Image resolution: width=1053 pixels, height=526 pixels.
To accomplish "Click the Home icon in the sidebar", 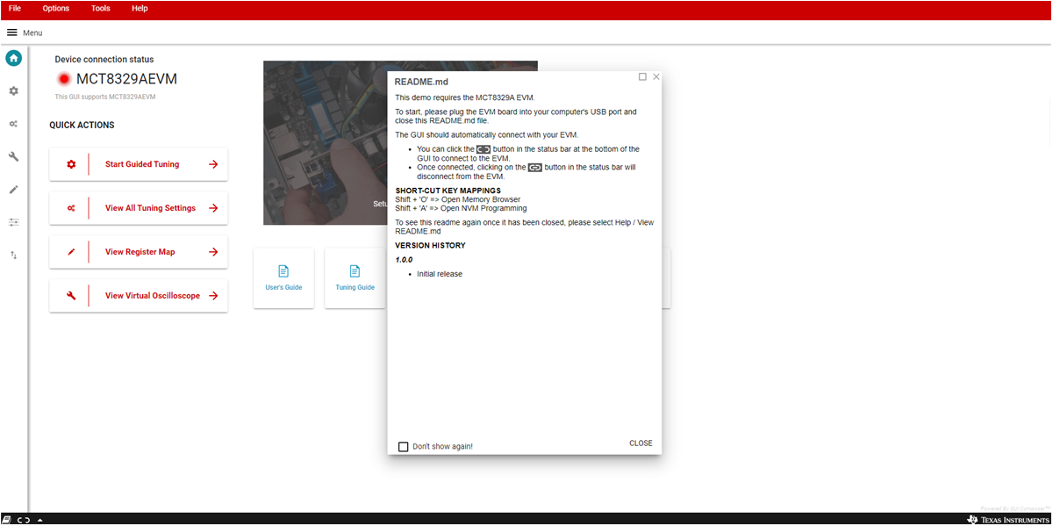I will pyautogui.click(x=13, y=58).
